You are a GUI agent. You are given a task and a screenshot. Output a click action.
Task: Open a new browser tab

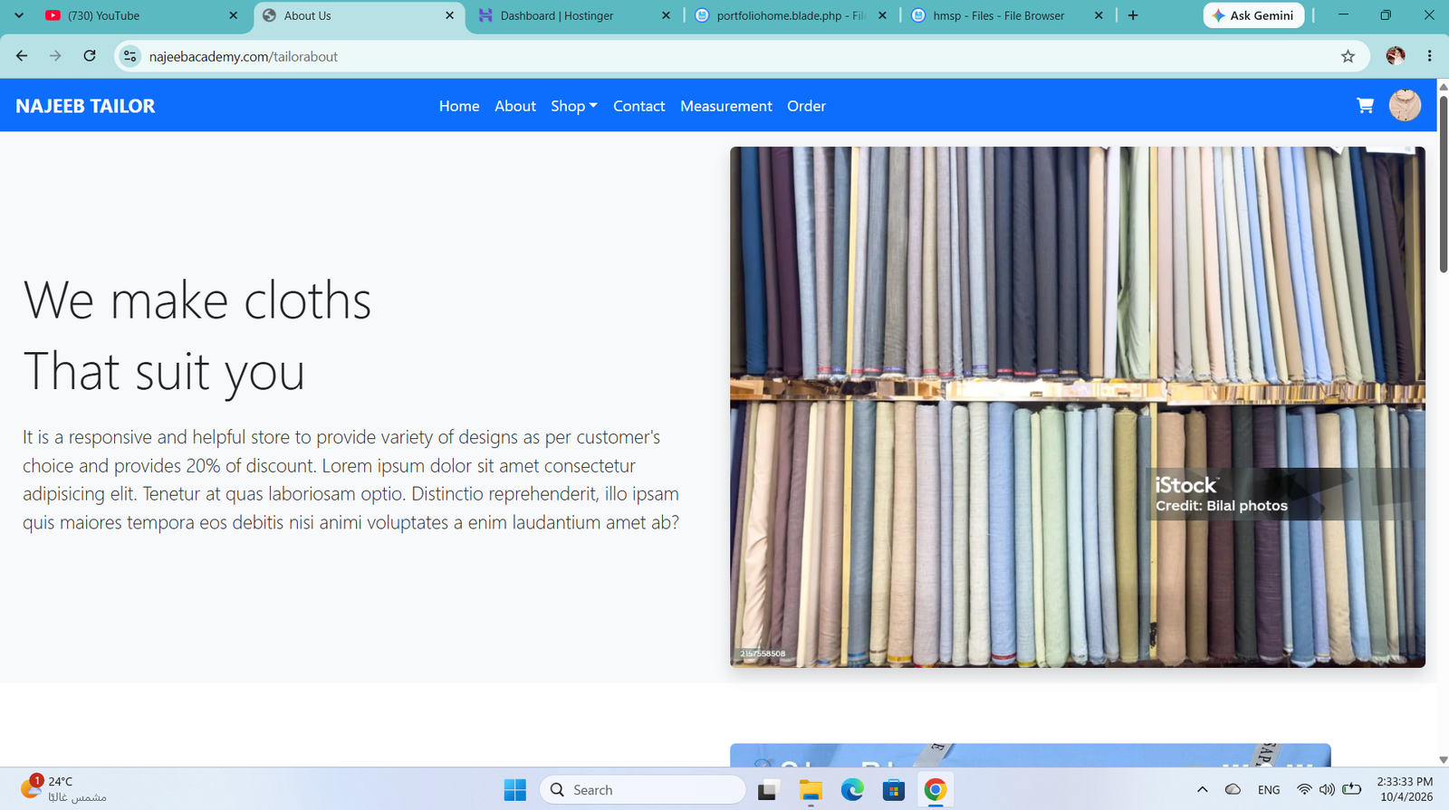tap(1133, 15)
